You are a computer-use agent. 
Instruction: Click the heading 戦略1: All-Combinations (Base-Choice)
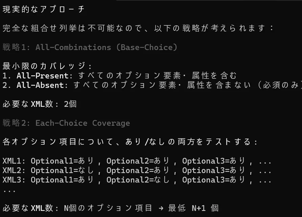coord(90,47)
